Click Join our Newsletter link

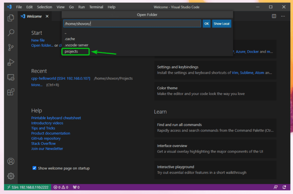[47, 149]
